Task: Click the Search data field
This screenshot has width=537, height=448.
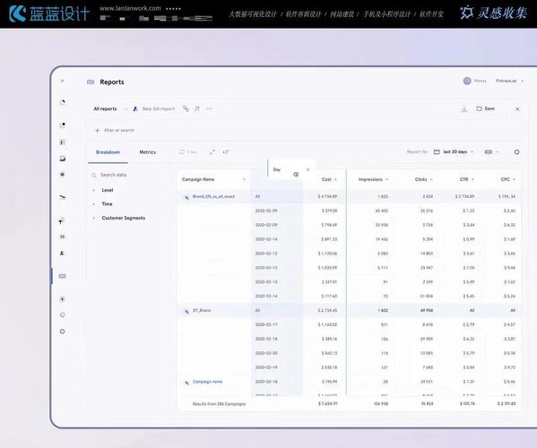Action: [113, 175]
